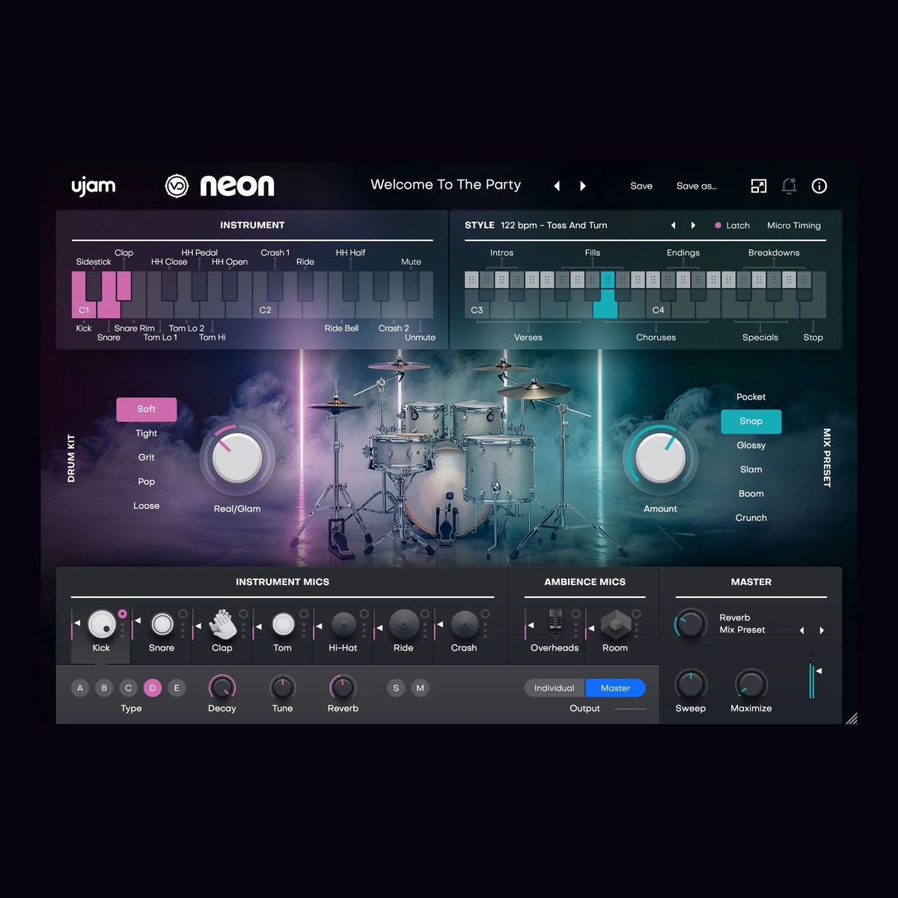Select the Boom mix preset

pyautogui.click(x=751, y=494)
